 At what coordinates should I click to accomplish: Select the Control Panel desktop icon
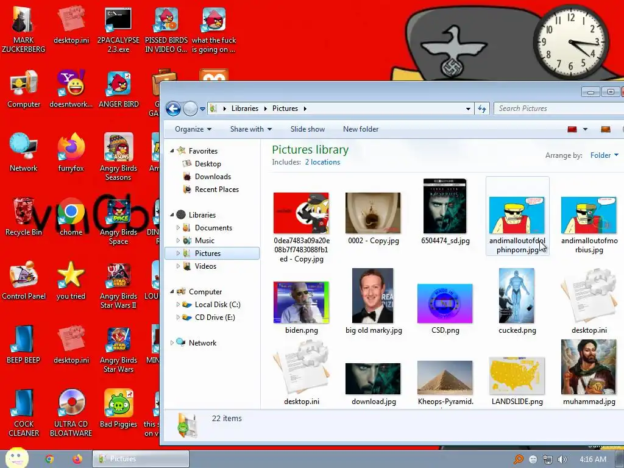pos(24,281)
